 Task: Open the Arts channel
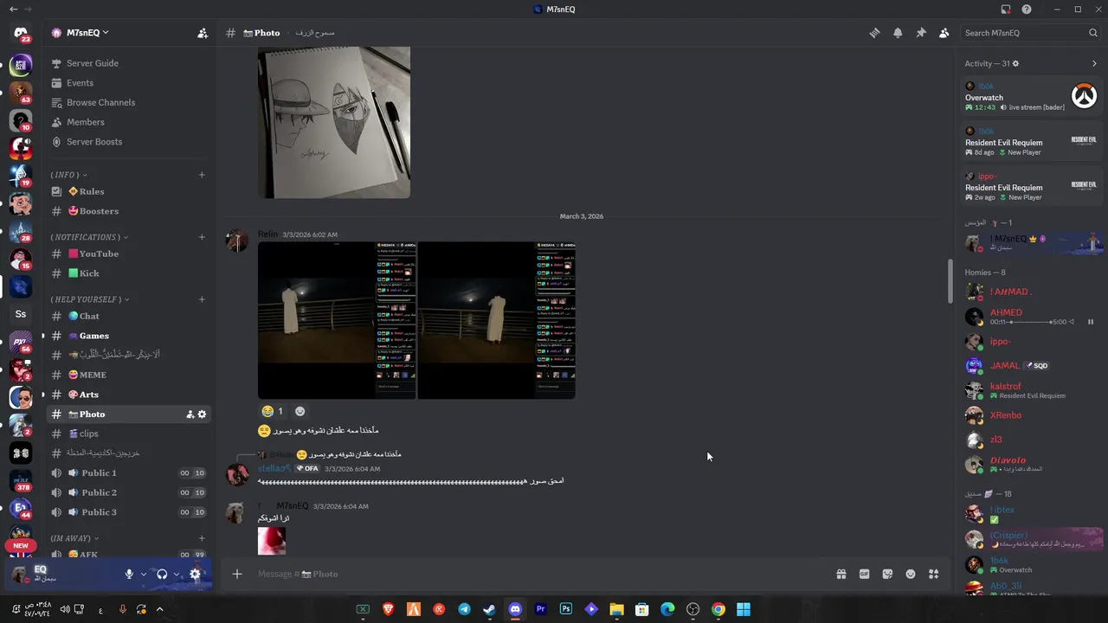pyautogui.click(x=130, y=395)
